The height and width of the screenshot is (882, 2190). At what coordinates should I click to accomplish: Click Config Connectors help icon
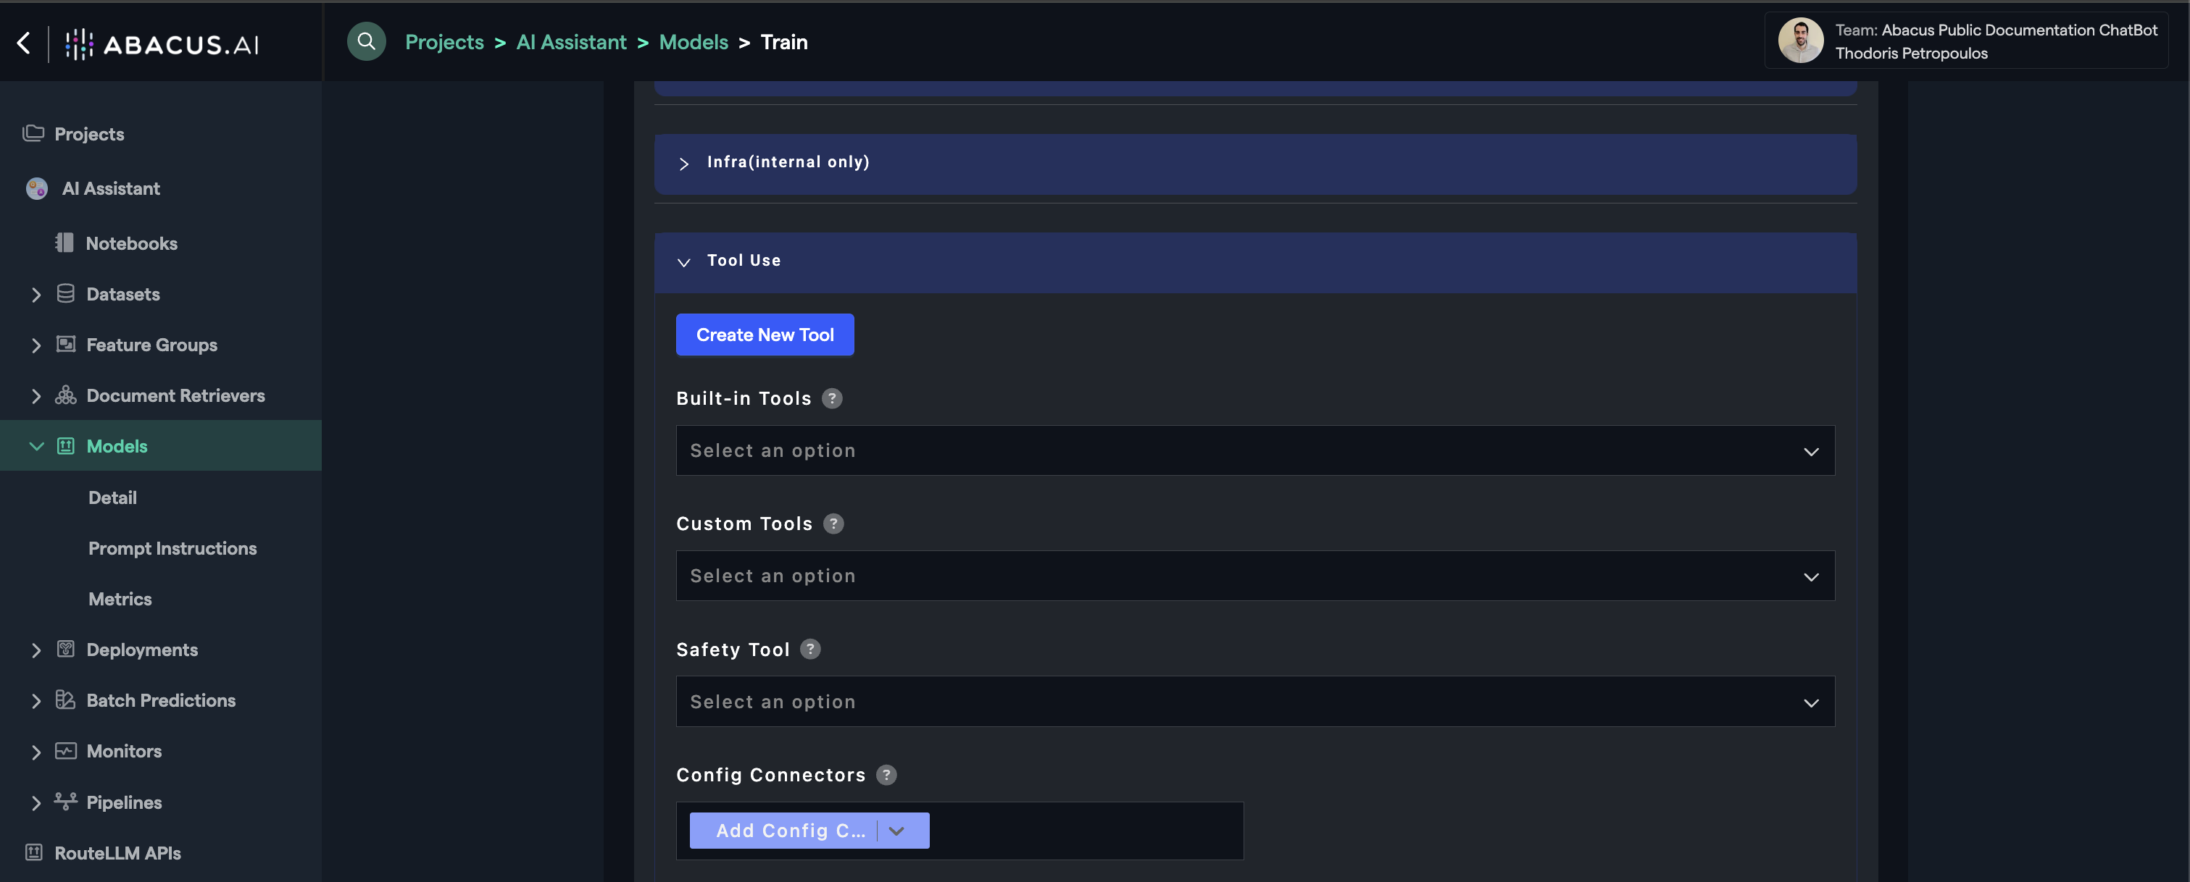tap(886, 775)
